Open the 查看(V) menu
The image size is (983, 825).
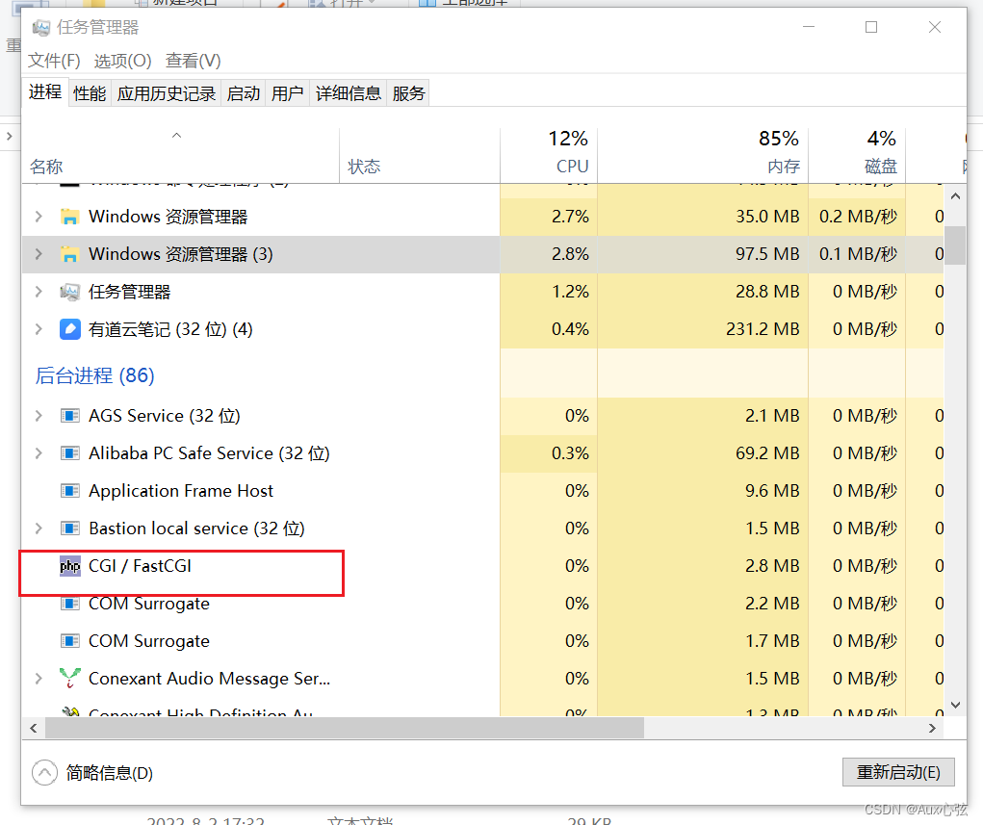(x=194, y=61)
